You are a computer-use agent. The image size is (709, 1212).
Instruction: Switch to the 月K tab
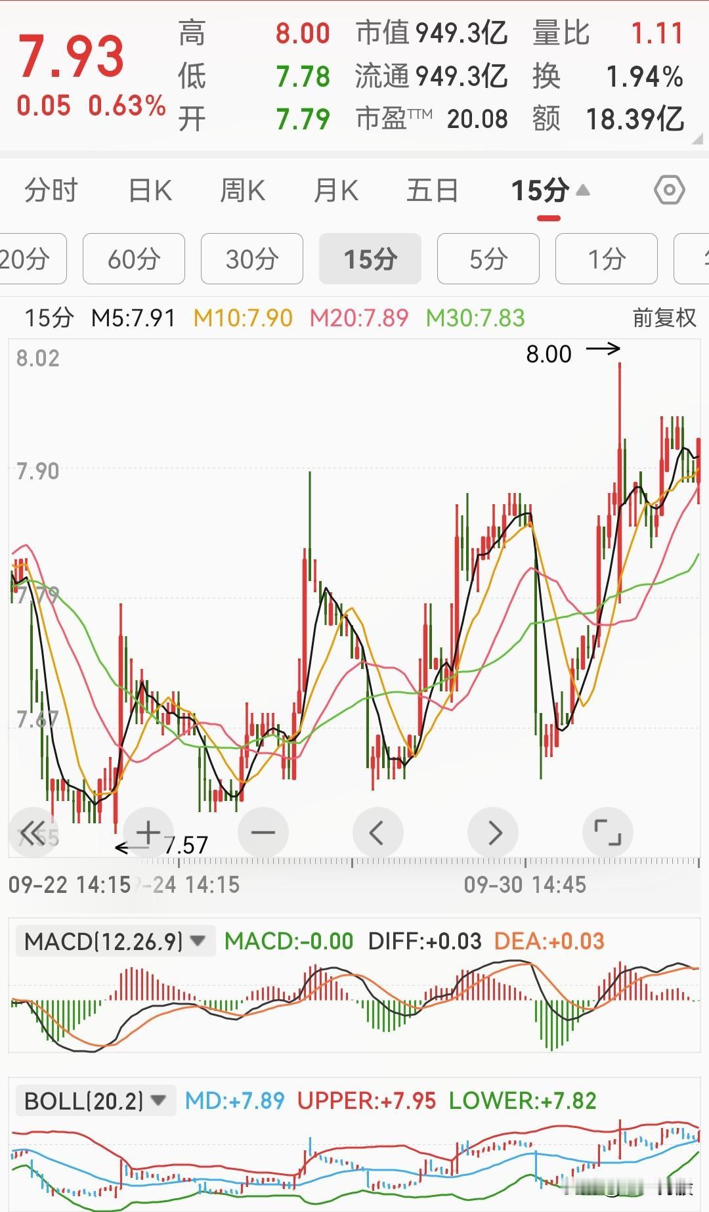[x=335, y=190]
